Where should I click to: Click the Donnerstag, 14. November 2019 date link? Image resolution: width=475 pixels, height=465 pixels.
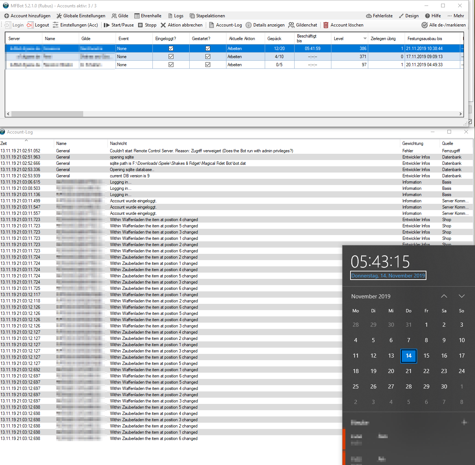pyautogui.click(x=388, y=276)
